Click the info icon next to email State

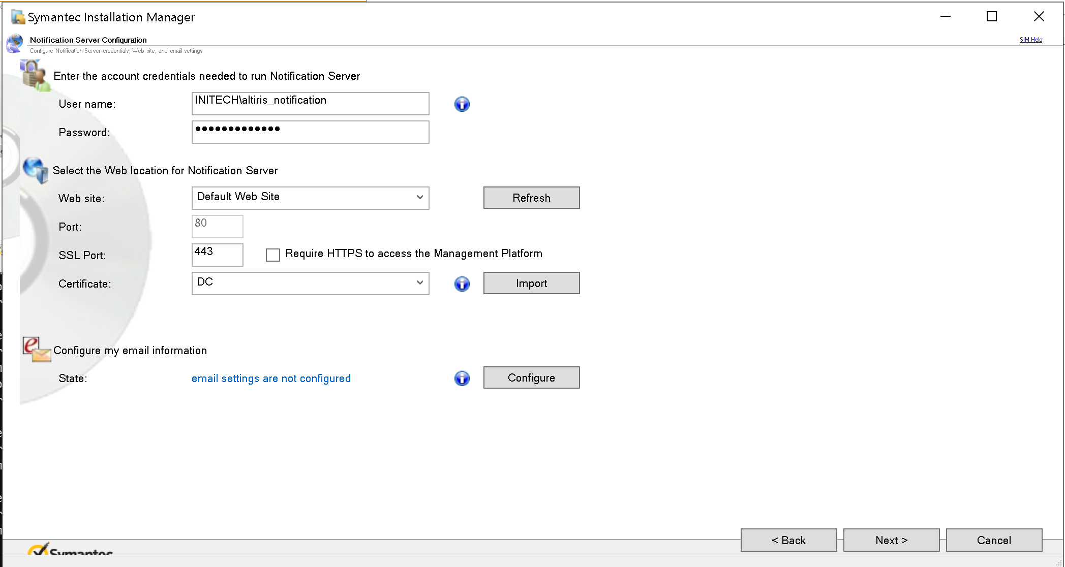pos(462,378)
